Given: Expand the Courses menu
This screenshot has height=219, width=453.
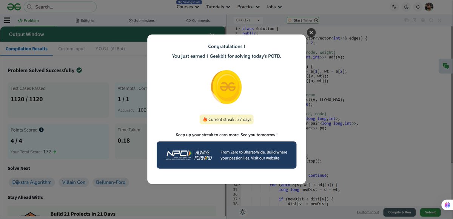Looking at the screenshot, I should click(188, 7).
